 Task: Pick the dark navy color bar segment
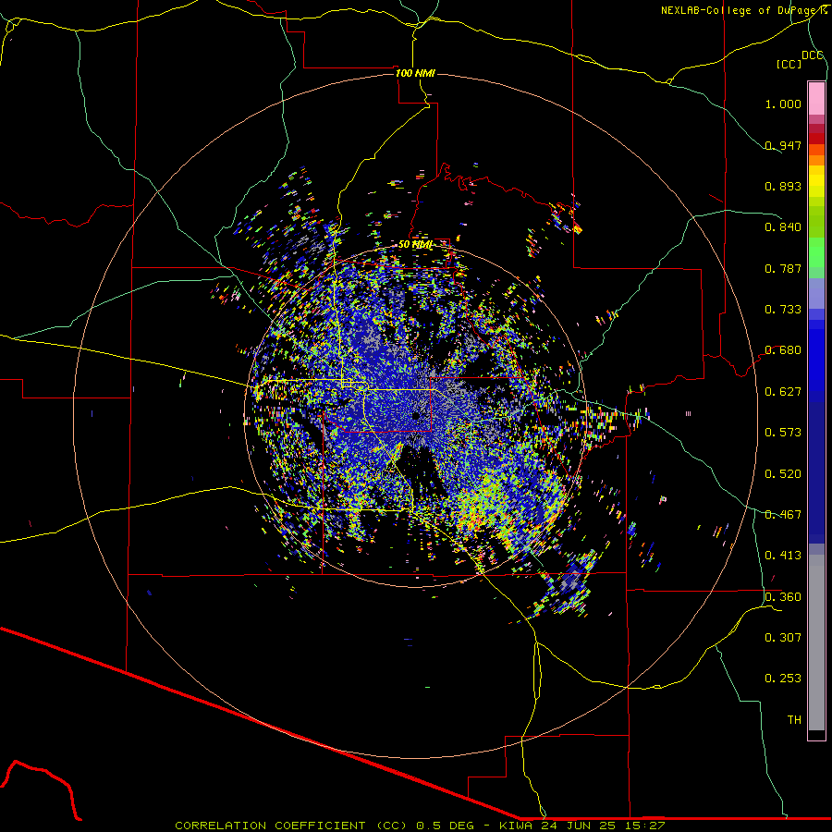[816, 472]
